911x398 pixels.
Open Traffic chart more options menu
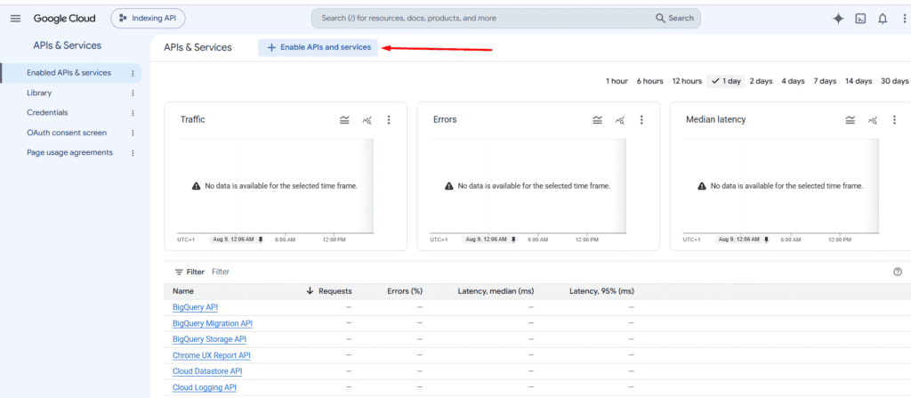[x=389, y=120]
